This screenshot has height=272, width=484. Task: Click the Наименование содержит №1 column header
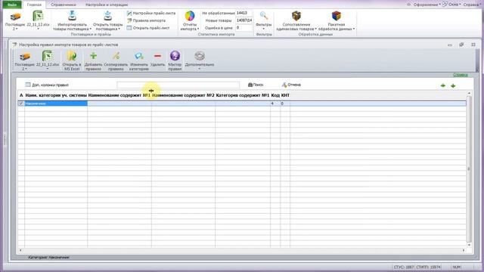pyautogui.click(x=119, y=95)
